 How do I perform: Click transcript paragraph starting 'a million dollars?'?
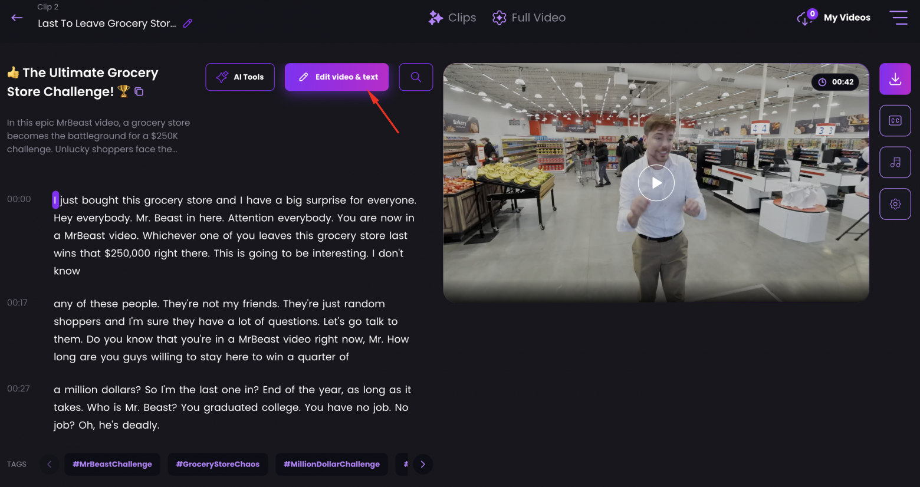tap(232, 407)
